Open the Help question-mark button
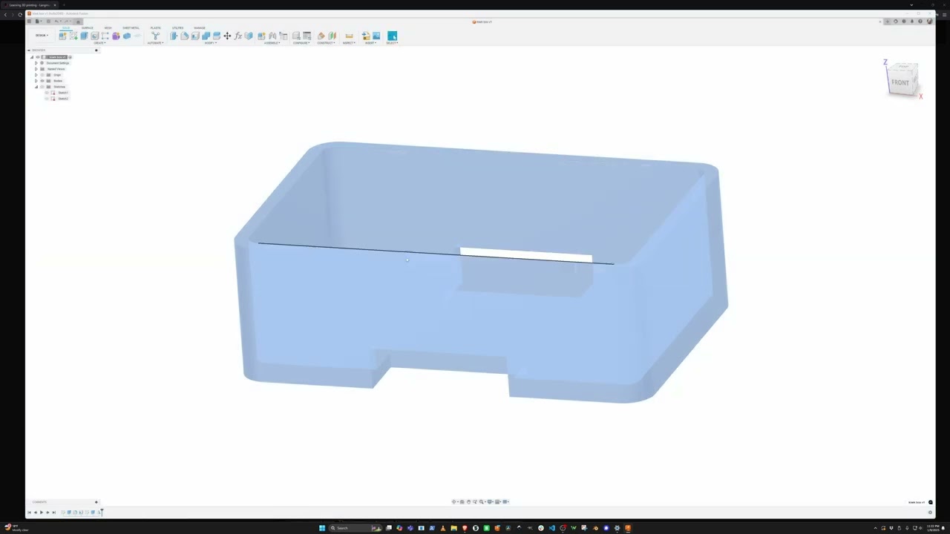This screenshot has width=950, height=534. pos(920,21)
